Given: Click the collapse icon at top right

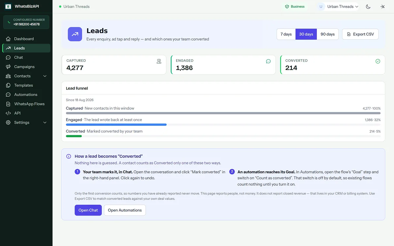Looking at the screenshot, I should pyautogui.click(x=383, y=7).
